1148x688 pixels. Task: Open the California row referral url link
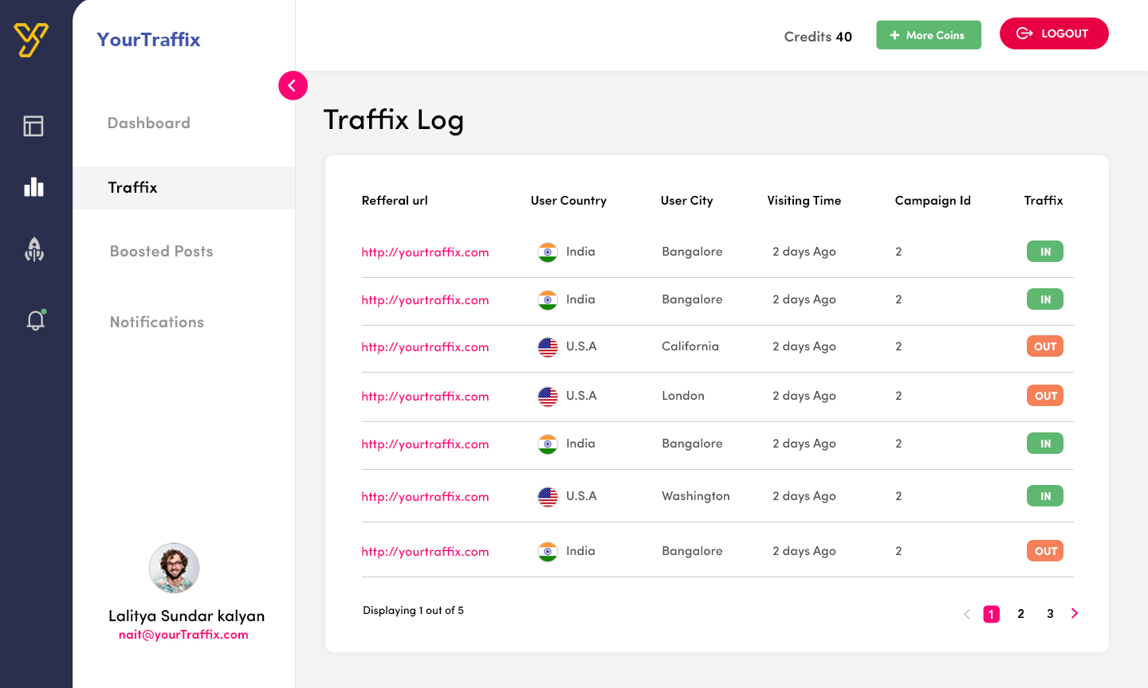425,347
